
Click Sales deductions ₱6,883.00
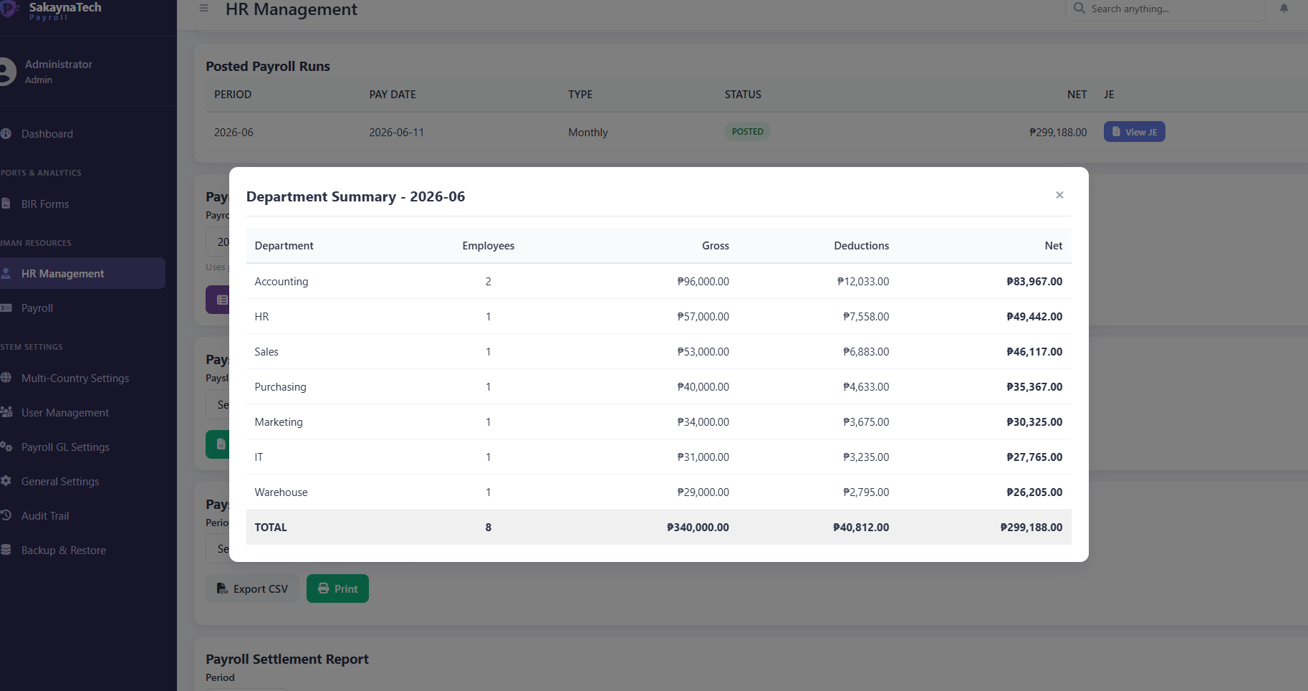point(865,352)
